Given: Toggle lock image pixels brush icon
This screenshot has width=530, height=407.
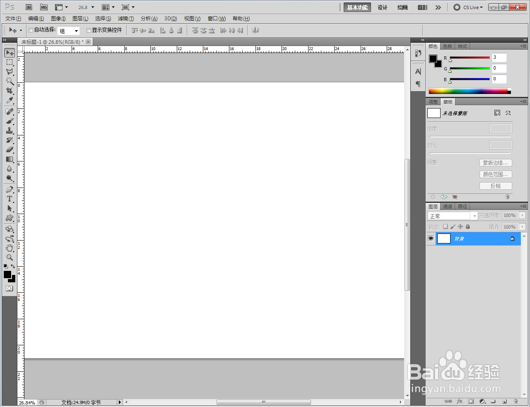Looking at the screenshot, I should [453, 226].
